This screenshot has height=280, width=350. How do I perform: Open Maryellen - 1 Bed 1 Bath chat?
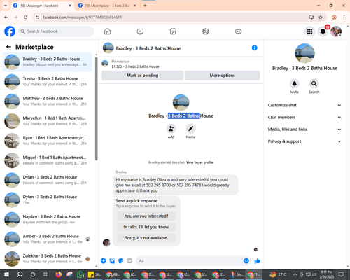[x=47, y=121]
